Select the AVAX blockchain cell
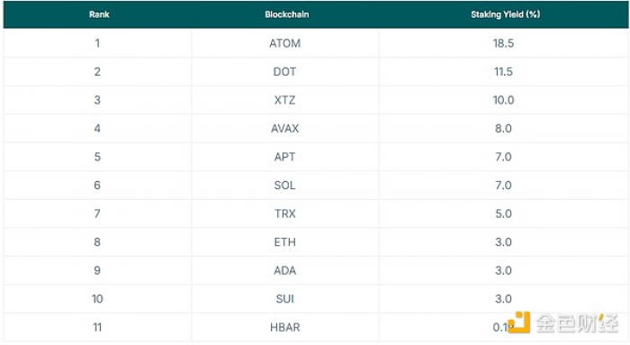630x345 pixels. pos(285,128)
